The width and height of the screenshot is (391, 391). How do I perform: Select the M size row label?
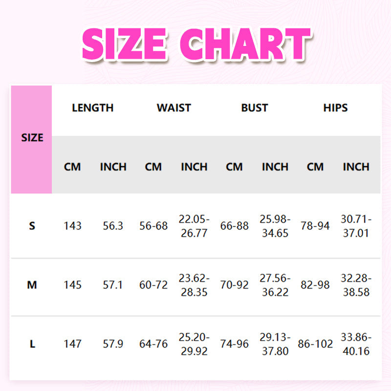pos(32,285)
